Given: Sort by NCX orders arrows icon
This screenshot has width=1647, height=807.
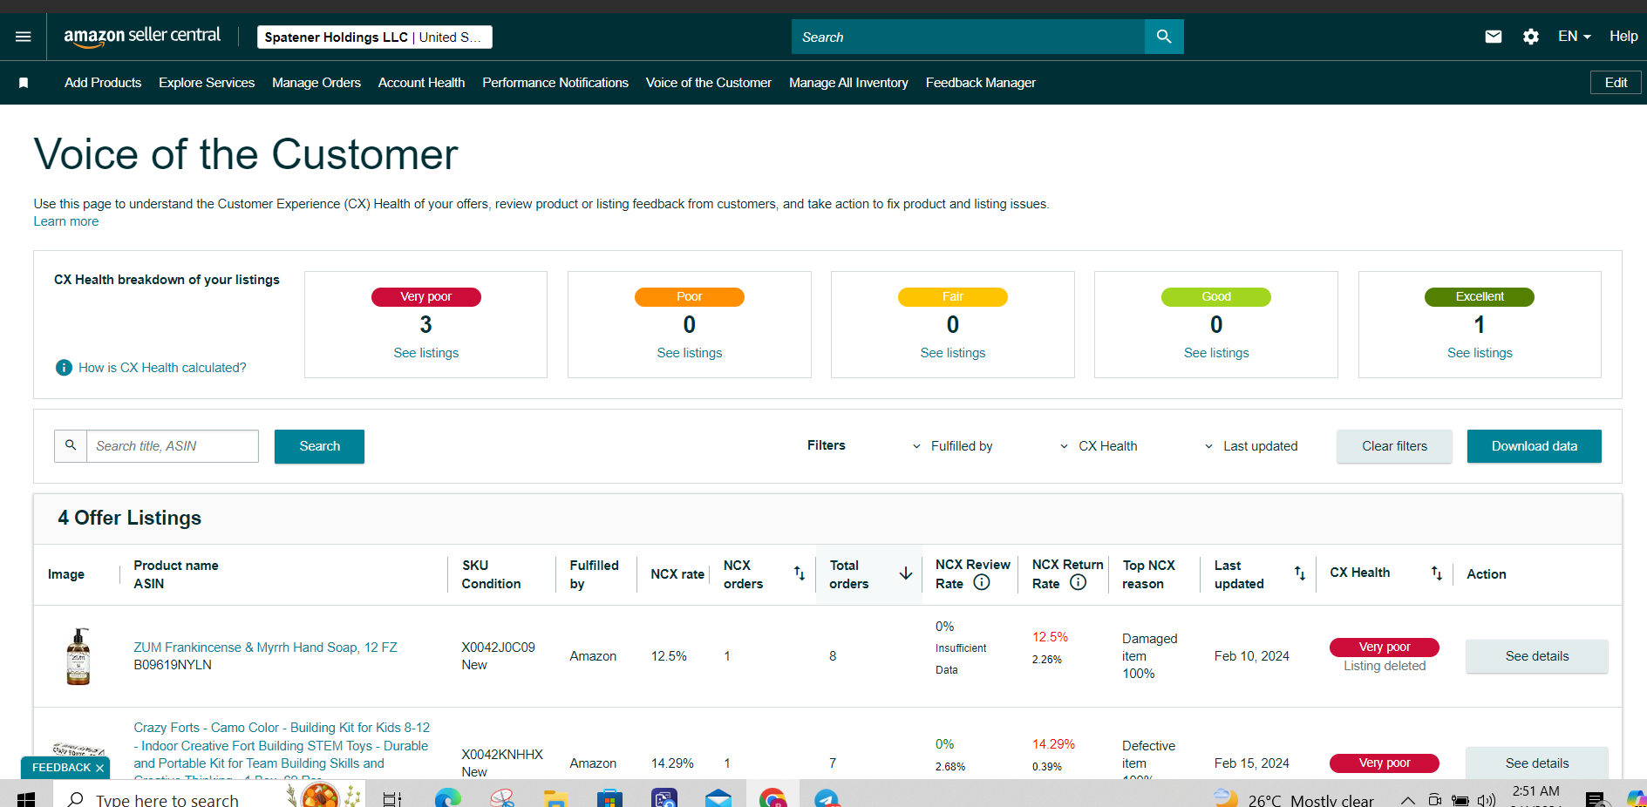Looking at the screenshot, I should click(800, 573).
